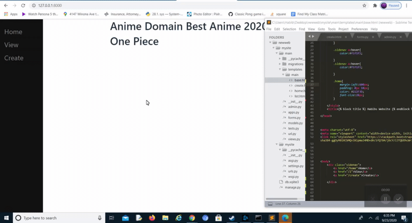Open the Apps shortcut in bookmarks bar
The image size is (412, 223).
(x=11, y=14)
